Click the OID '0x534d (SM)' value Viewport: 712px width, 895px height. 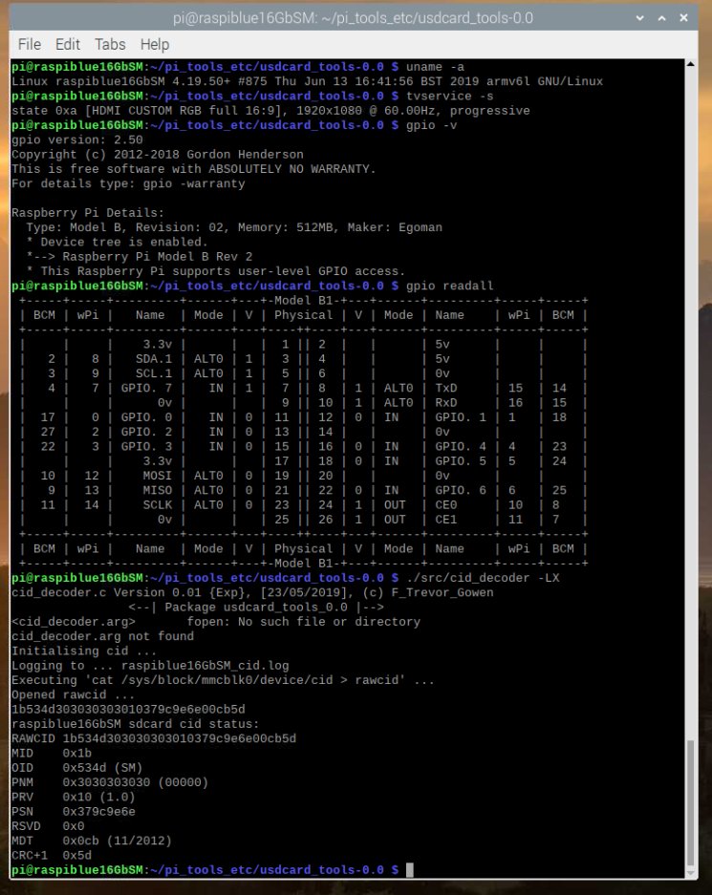[x=103, y=768]
